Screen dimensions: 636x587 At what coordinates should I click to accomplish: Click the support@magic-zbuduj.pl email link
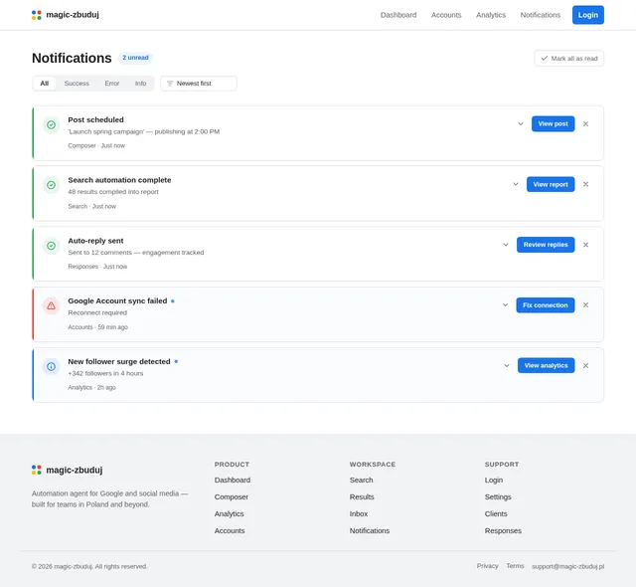tap(567, 566)
